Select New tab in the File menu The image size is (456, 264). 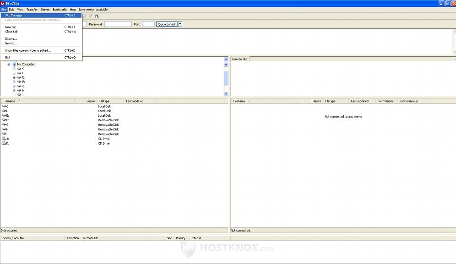point(41,27)
